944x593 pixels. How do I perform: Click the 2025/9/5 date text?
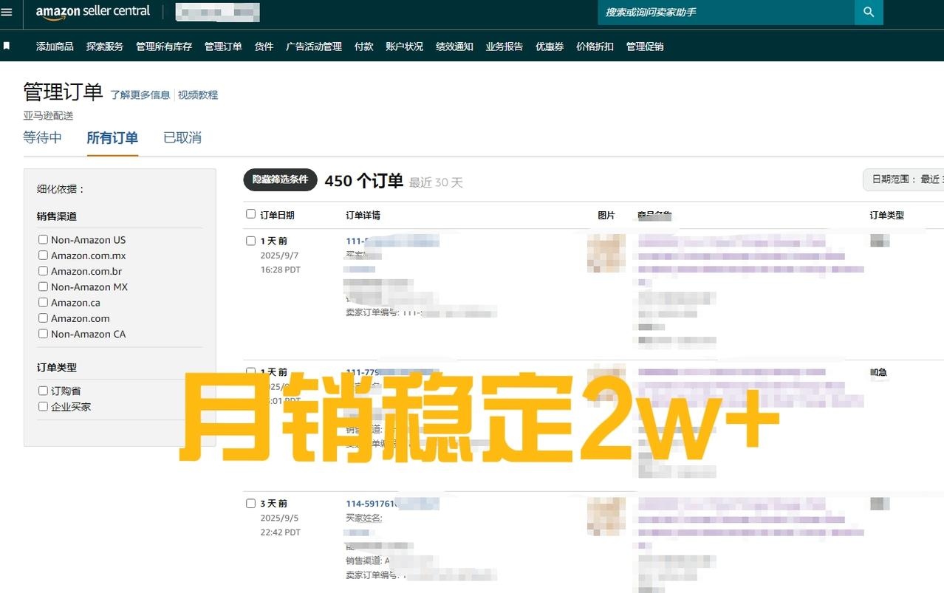coord(279,518)
